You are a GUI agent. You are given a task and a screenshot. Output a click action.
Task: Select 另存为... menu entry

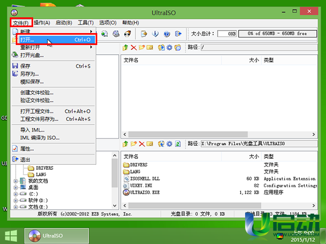click(53, 74)
